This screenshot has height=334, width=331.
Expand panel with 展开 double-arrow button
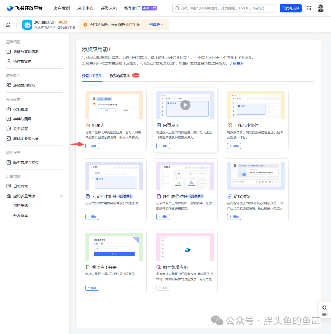pos(325,310)
